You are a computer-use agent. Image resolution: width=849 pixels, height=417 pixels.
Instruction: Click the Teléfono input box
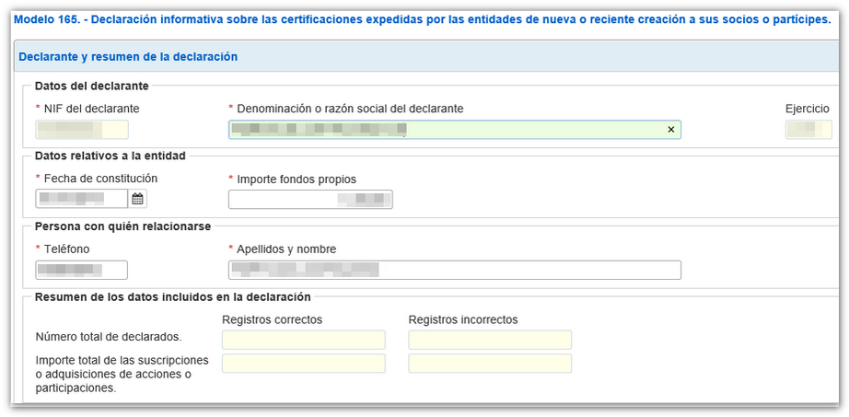coord(81,270)
